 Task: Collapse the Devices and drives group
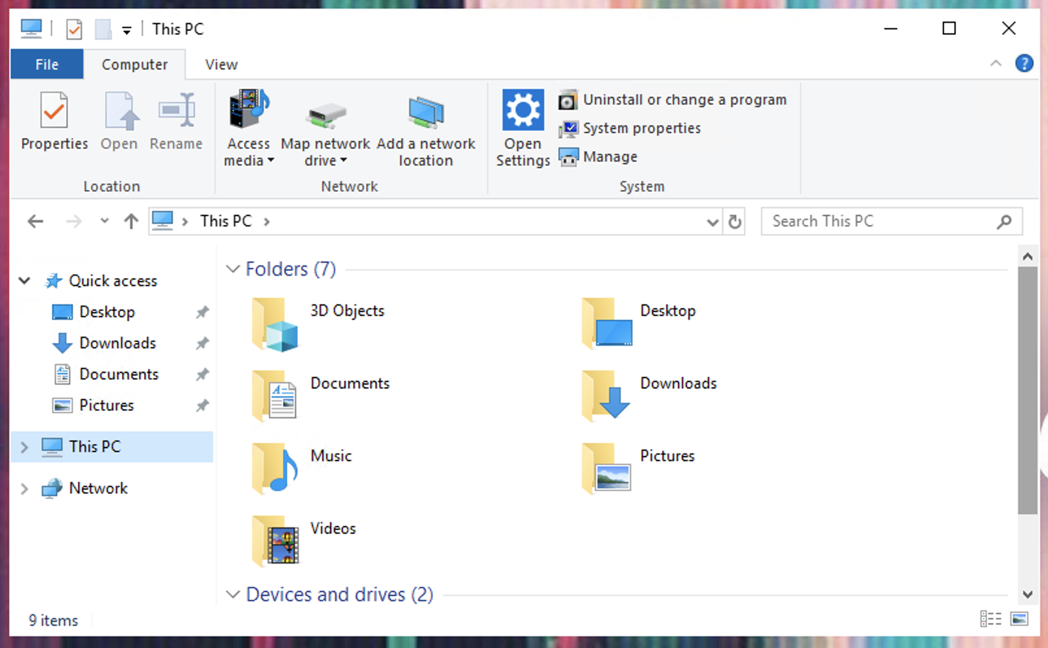point(232,594)
